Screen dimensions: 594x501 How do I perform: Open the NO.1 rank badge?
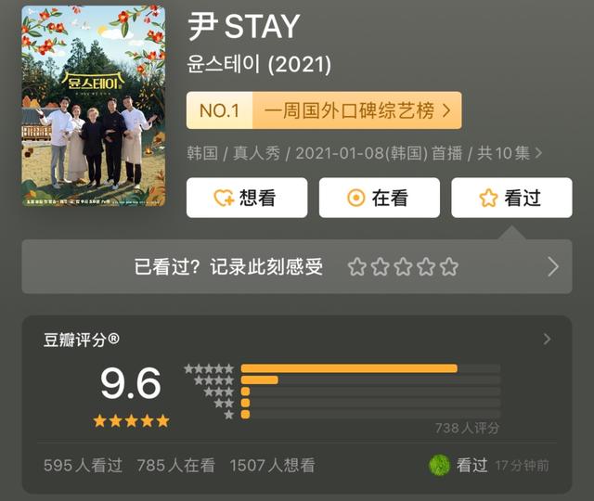[220, 110]
